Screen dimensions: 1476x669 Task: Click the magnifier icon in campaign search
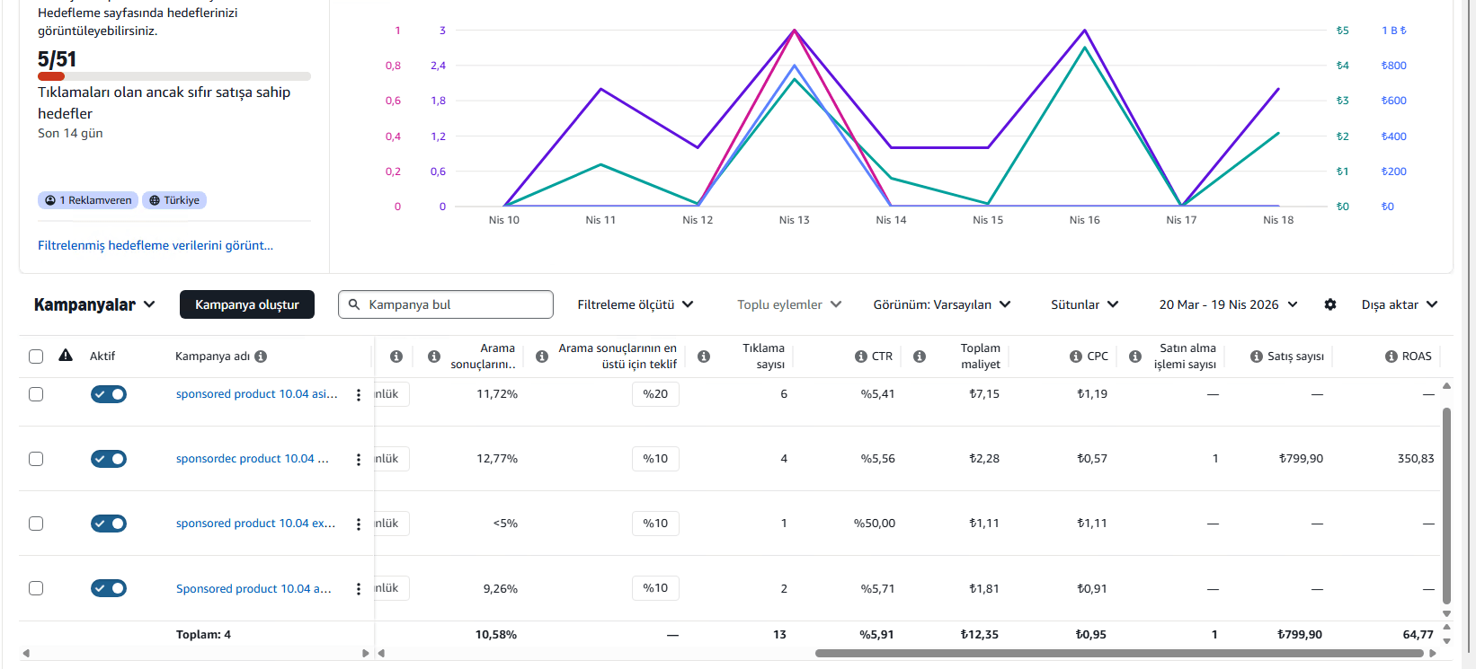point(354,304)
